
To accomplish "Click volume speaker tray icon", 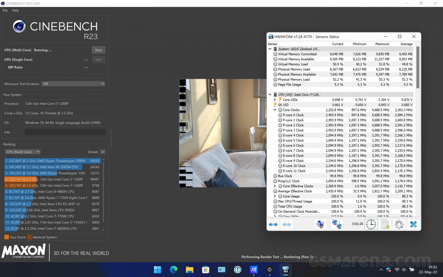I will [x=405, y=270].
